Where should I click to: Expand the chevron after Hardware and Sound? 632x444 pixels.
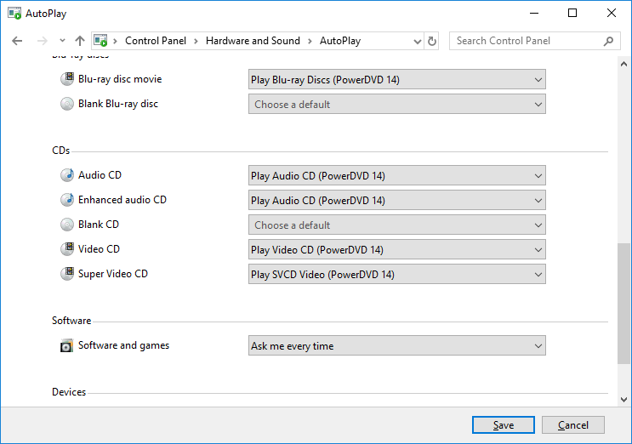pos(310,41)
